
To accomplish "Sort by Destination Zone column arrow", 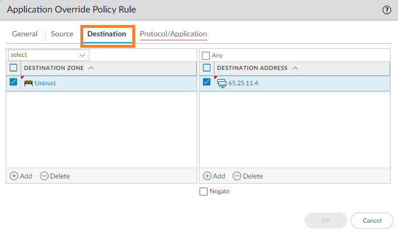I will pyautogui.click(x=92, y=68).
